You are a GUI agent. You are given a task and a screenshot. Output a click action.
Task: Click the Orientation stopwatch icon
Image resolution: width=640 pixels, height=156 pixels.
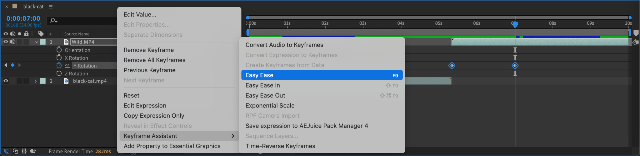[x=59, y=50]
